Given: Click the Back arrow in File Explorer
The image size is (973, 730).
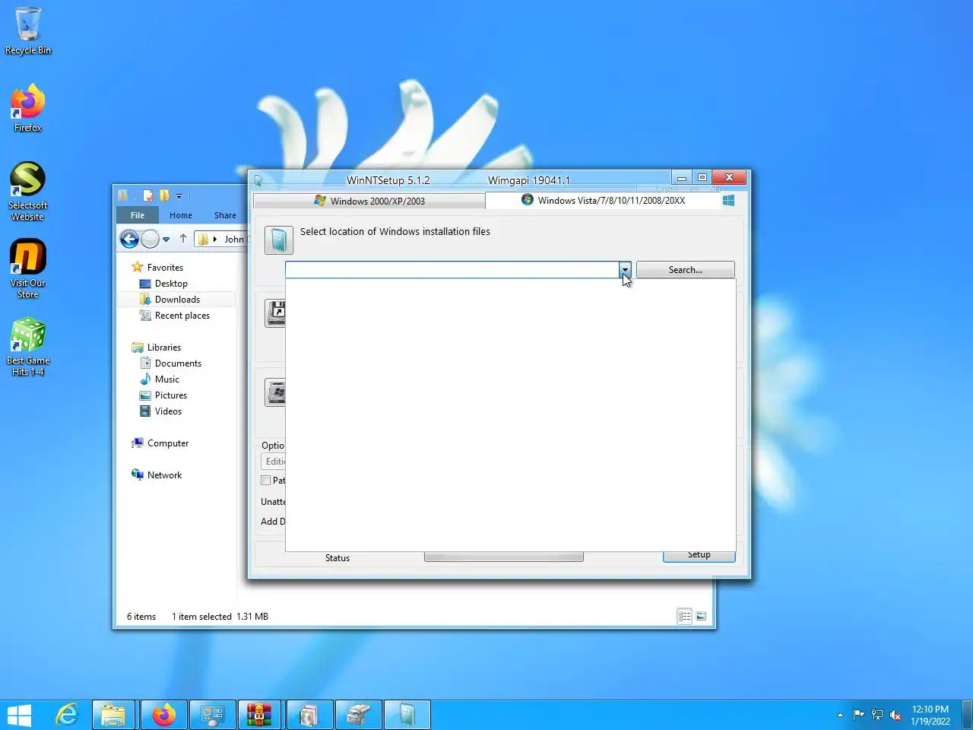Looking at the screenshot, I should coord(129,240).
